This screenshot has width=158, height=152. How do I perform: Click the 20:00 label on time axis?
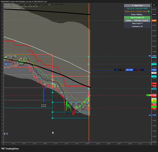[x=87, y=144]
